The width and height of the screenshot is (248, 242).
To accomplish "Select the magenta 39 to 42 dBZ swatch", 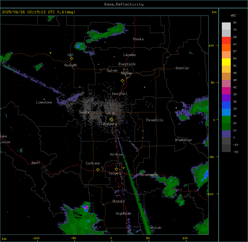I will pyautogui.click(x=226, y=91).
